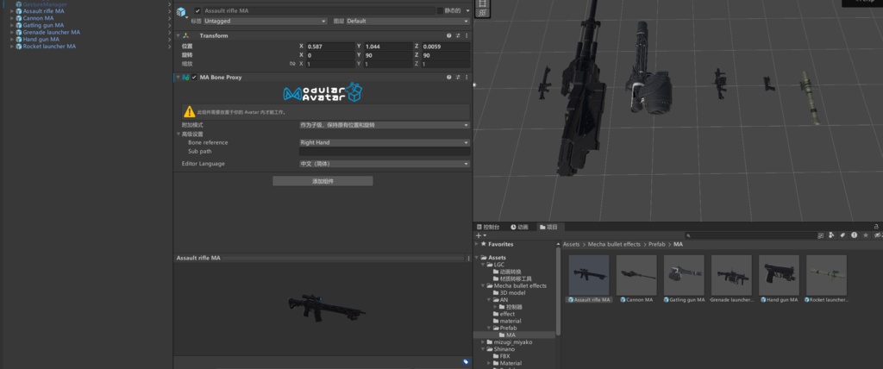Screen dimensions: 883x369
Task: Toggle the 静态的 static checkbox
Action: tap(440, 10)
